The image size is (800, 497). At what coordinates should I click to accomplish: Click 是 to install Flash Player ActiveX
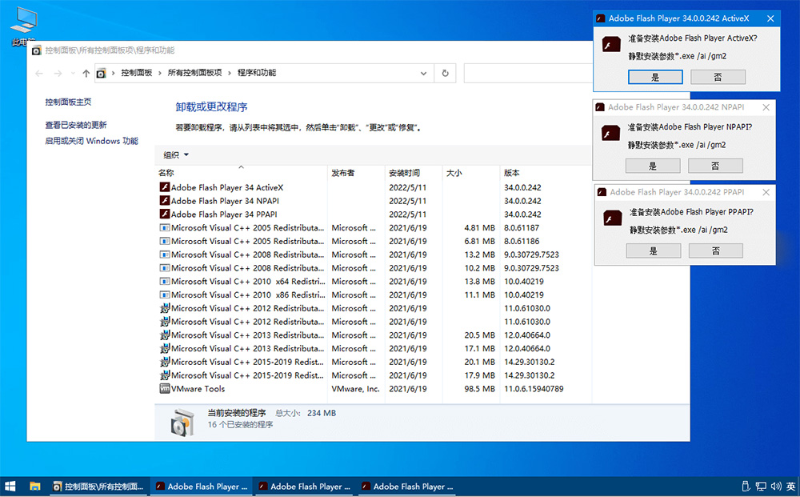point(655,77)
